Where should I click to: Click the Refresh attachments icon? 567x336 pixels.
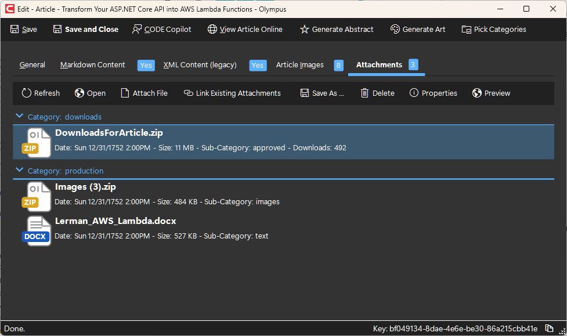(x=26, y=93)
